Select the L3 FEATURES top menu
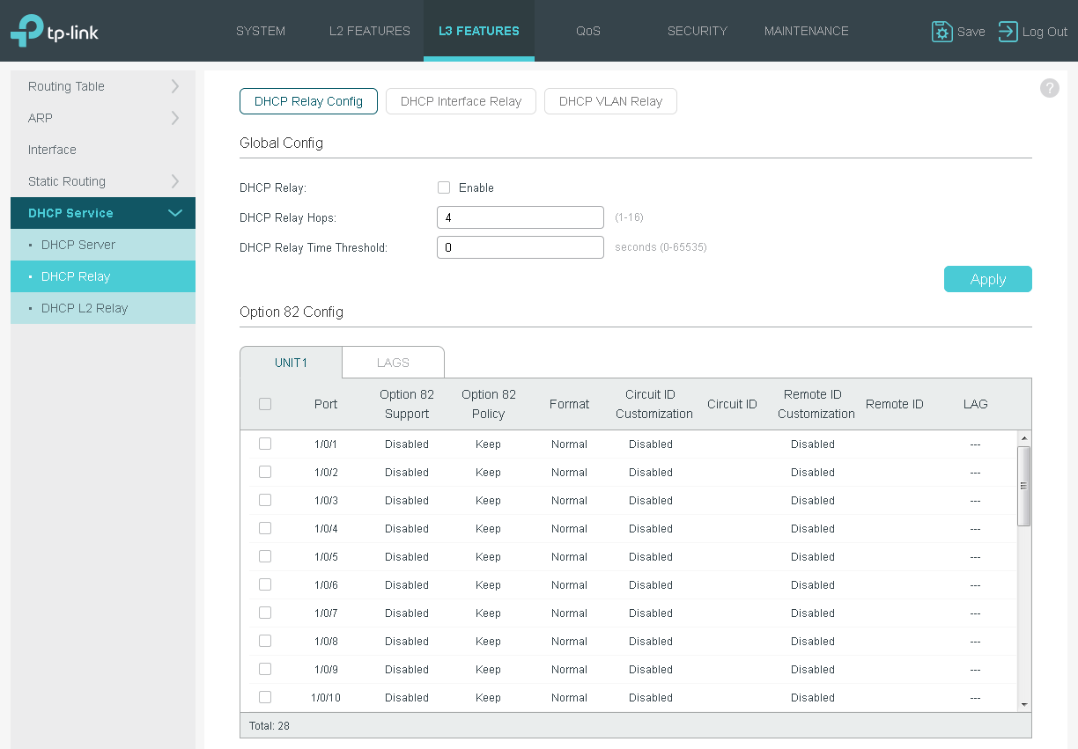This screenshot has height=749, width=1078. pyautogui.click(x=479, y=31)
